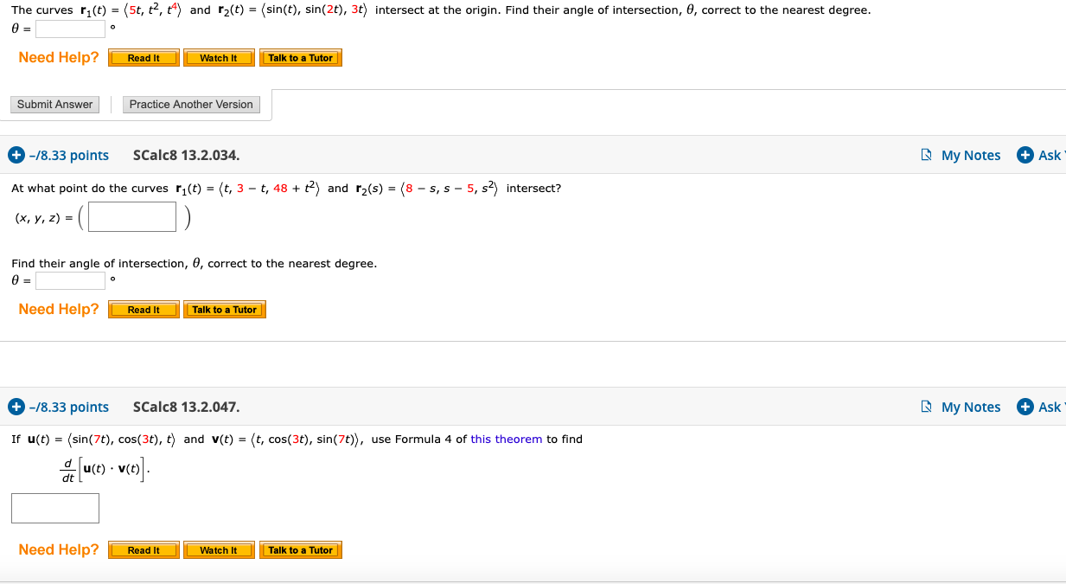1066x584 pixels.
Task: Click Submit Answer
Action: click(x=54, y=104)
